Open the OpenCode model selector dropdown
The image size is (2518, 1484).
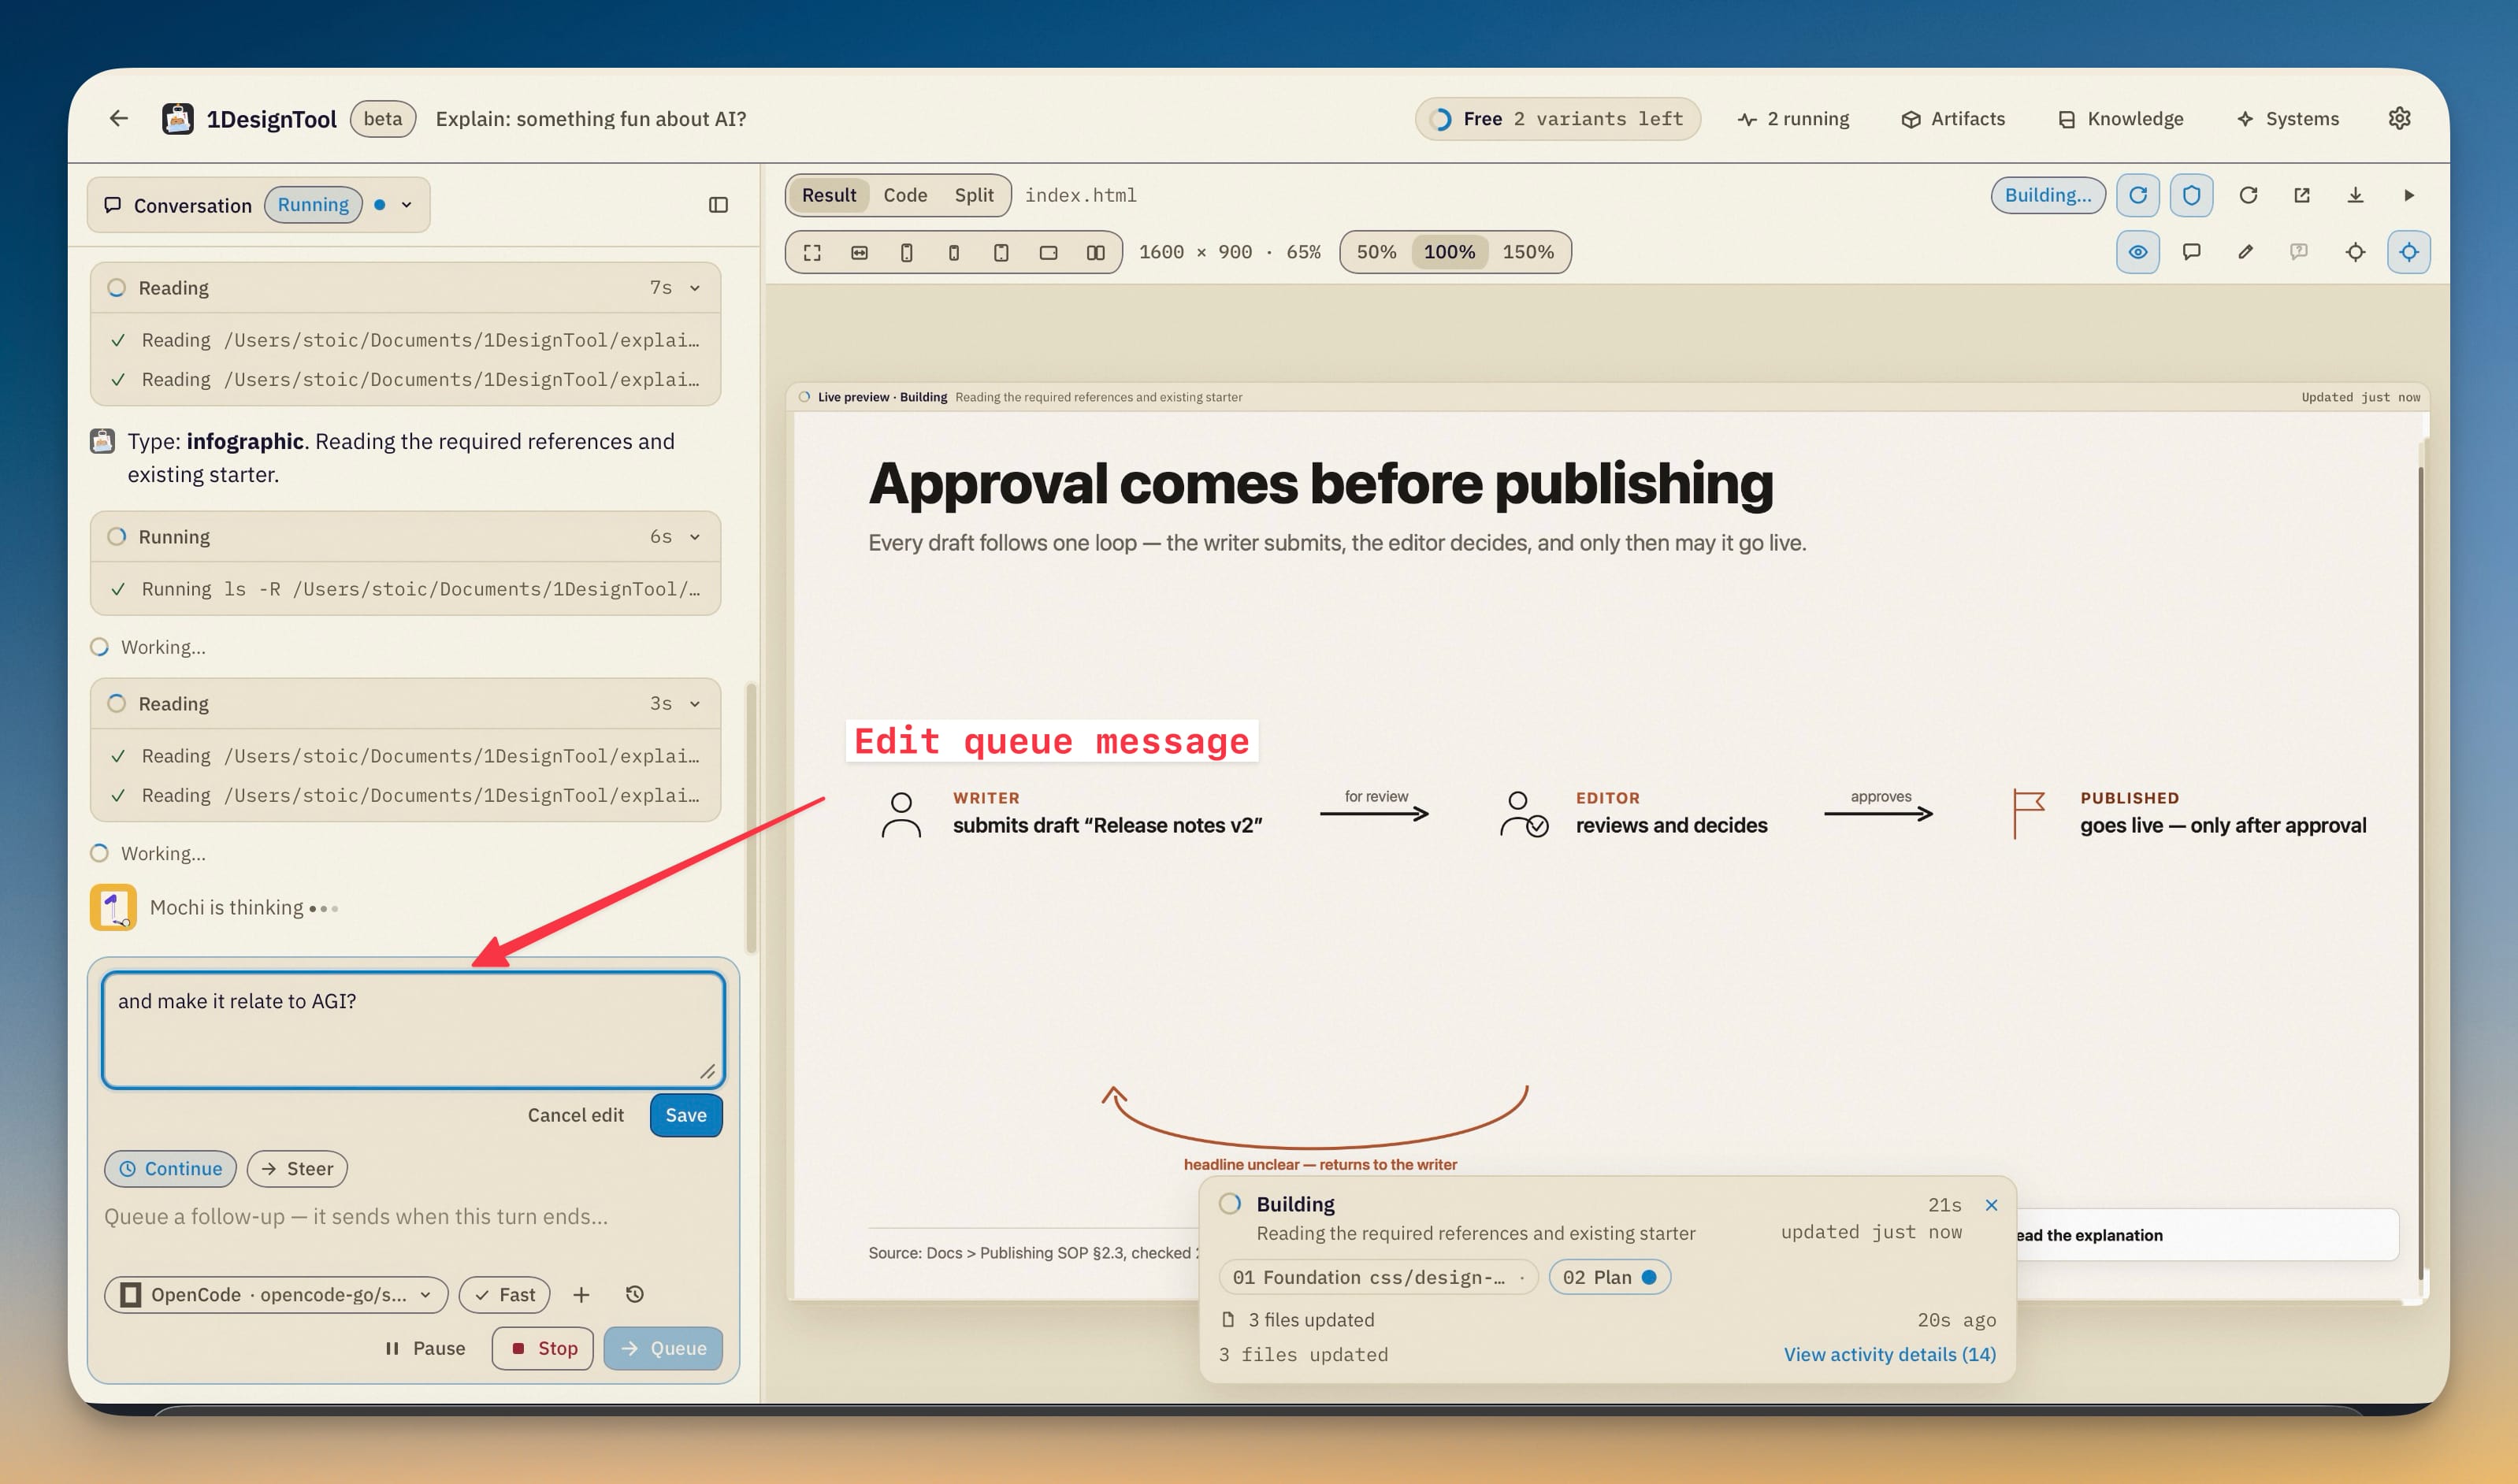click(x=276, y=1294)
